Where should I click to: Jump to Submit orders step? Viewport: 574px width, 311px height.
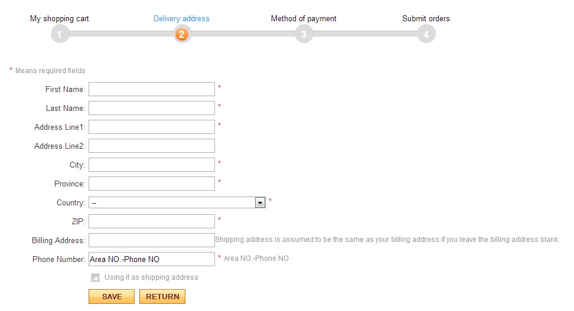426,19
